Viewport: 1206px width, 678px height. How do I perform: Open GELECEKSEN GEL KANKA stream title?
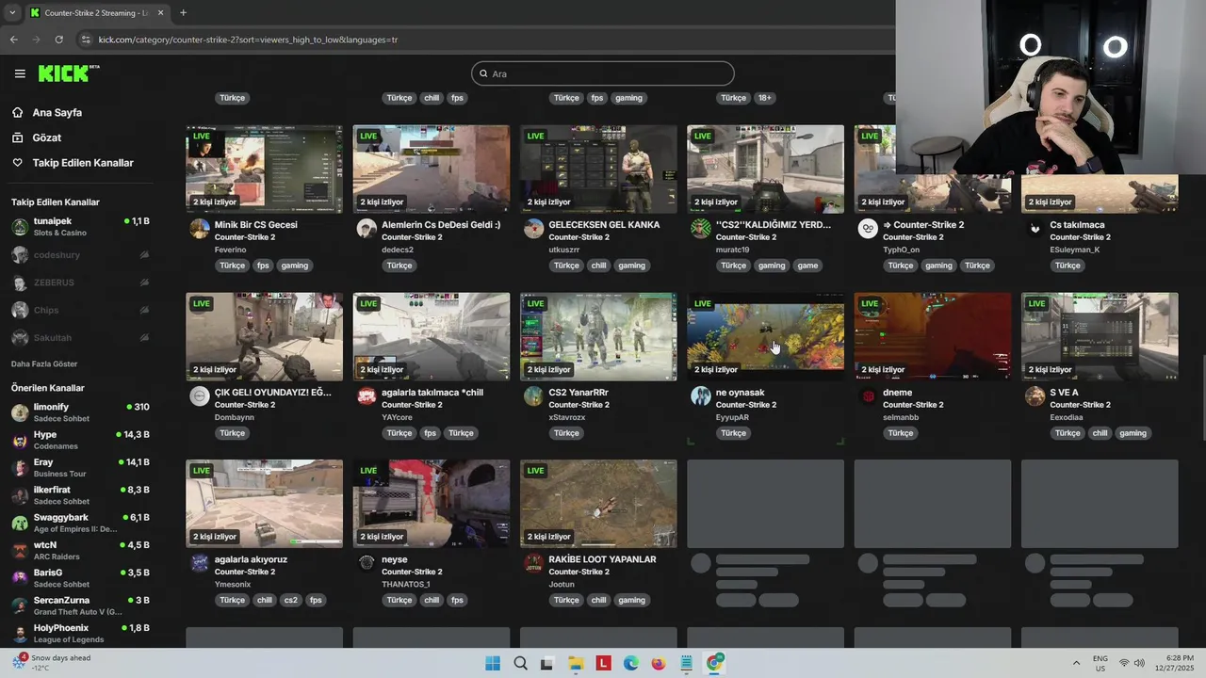[604, 225]
